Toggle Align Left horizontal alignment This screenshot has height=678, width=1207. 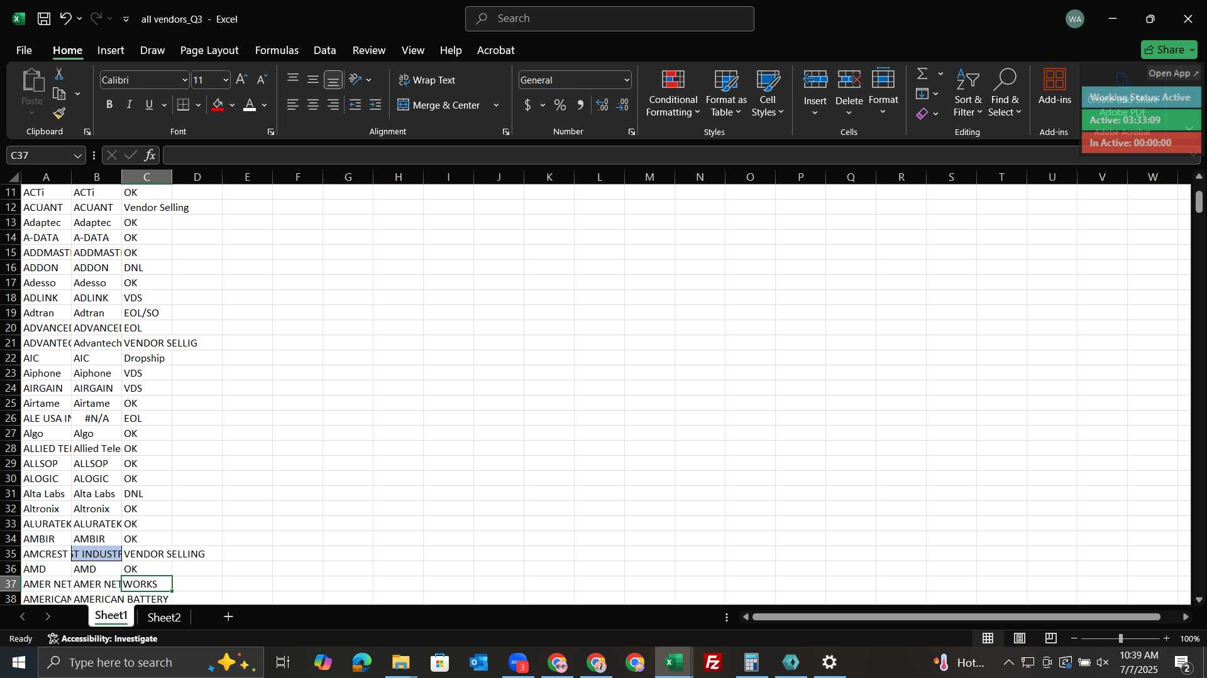293,105
